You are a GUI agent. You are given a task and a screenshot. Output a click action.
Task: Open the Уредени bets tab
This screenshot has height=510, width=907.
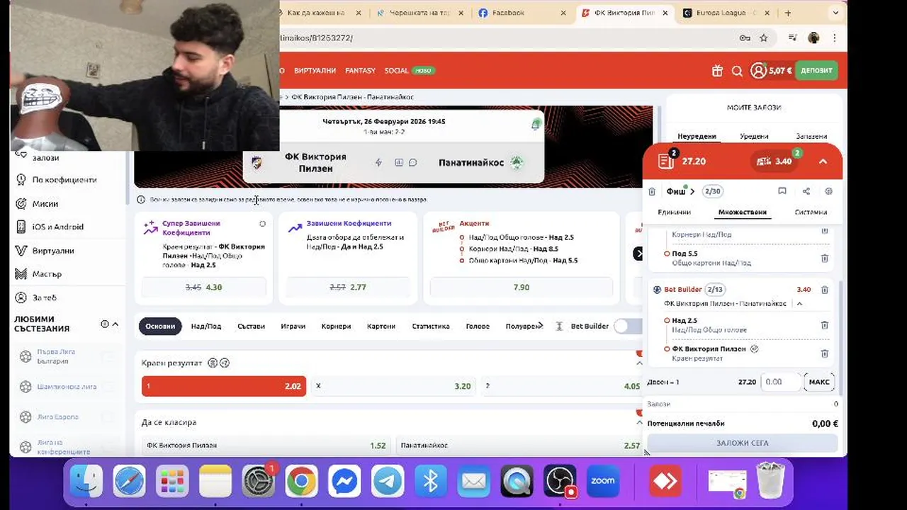click(x=754, y=136)
